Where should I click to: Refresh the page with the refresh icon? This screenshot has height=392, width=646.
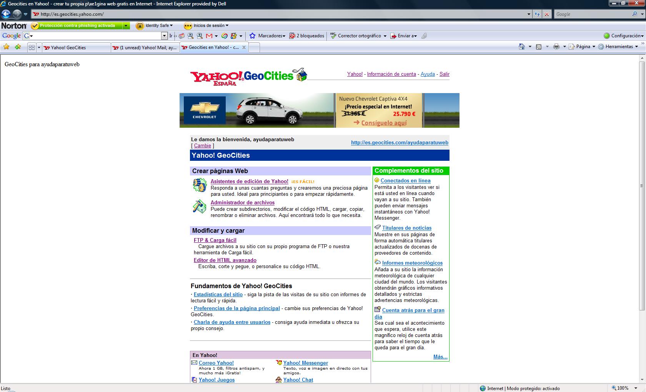click(x=537, y=14)
